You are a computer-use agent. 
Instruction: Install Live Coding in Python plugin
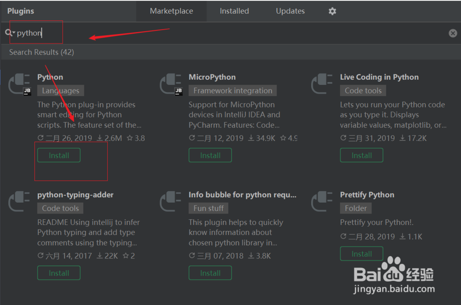coord(361,155)
